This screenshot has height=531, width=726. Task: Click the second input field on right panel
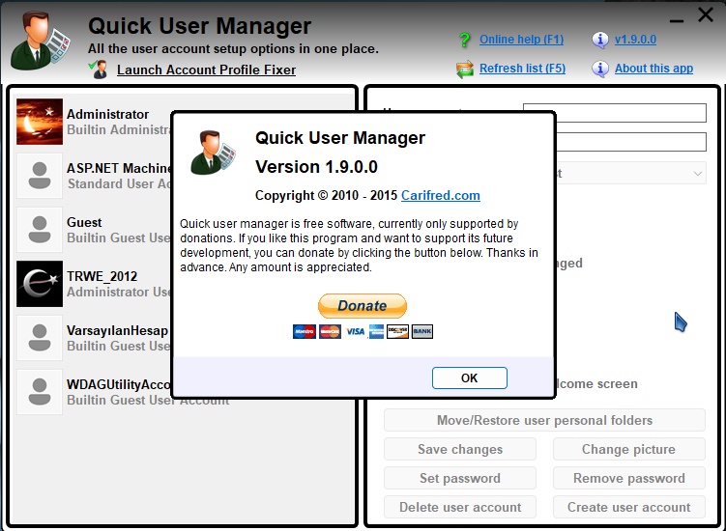click(x=631, y=142)
